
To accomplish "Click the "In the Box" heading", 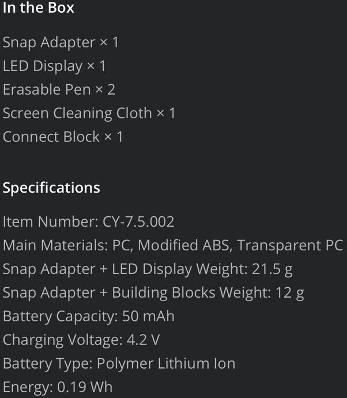I will coord(38,7).
